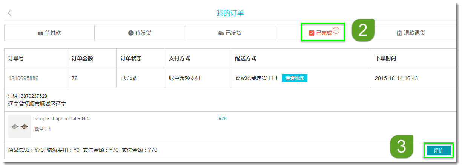This screenshot has width=462, height=168.
Task: Switch to the 待付款 tab
Action: 53,33
